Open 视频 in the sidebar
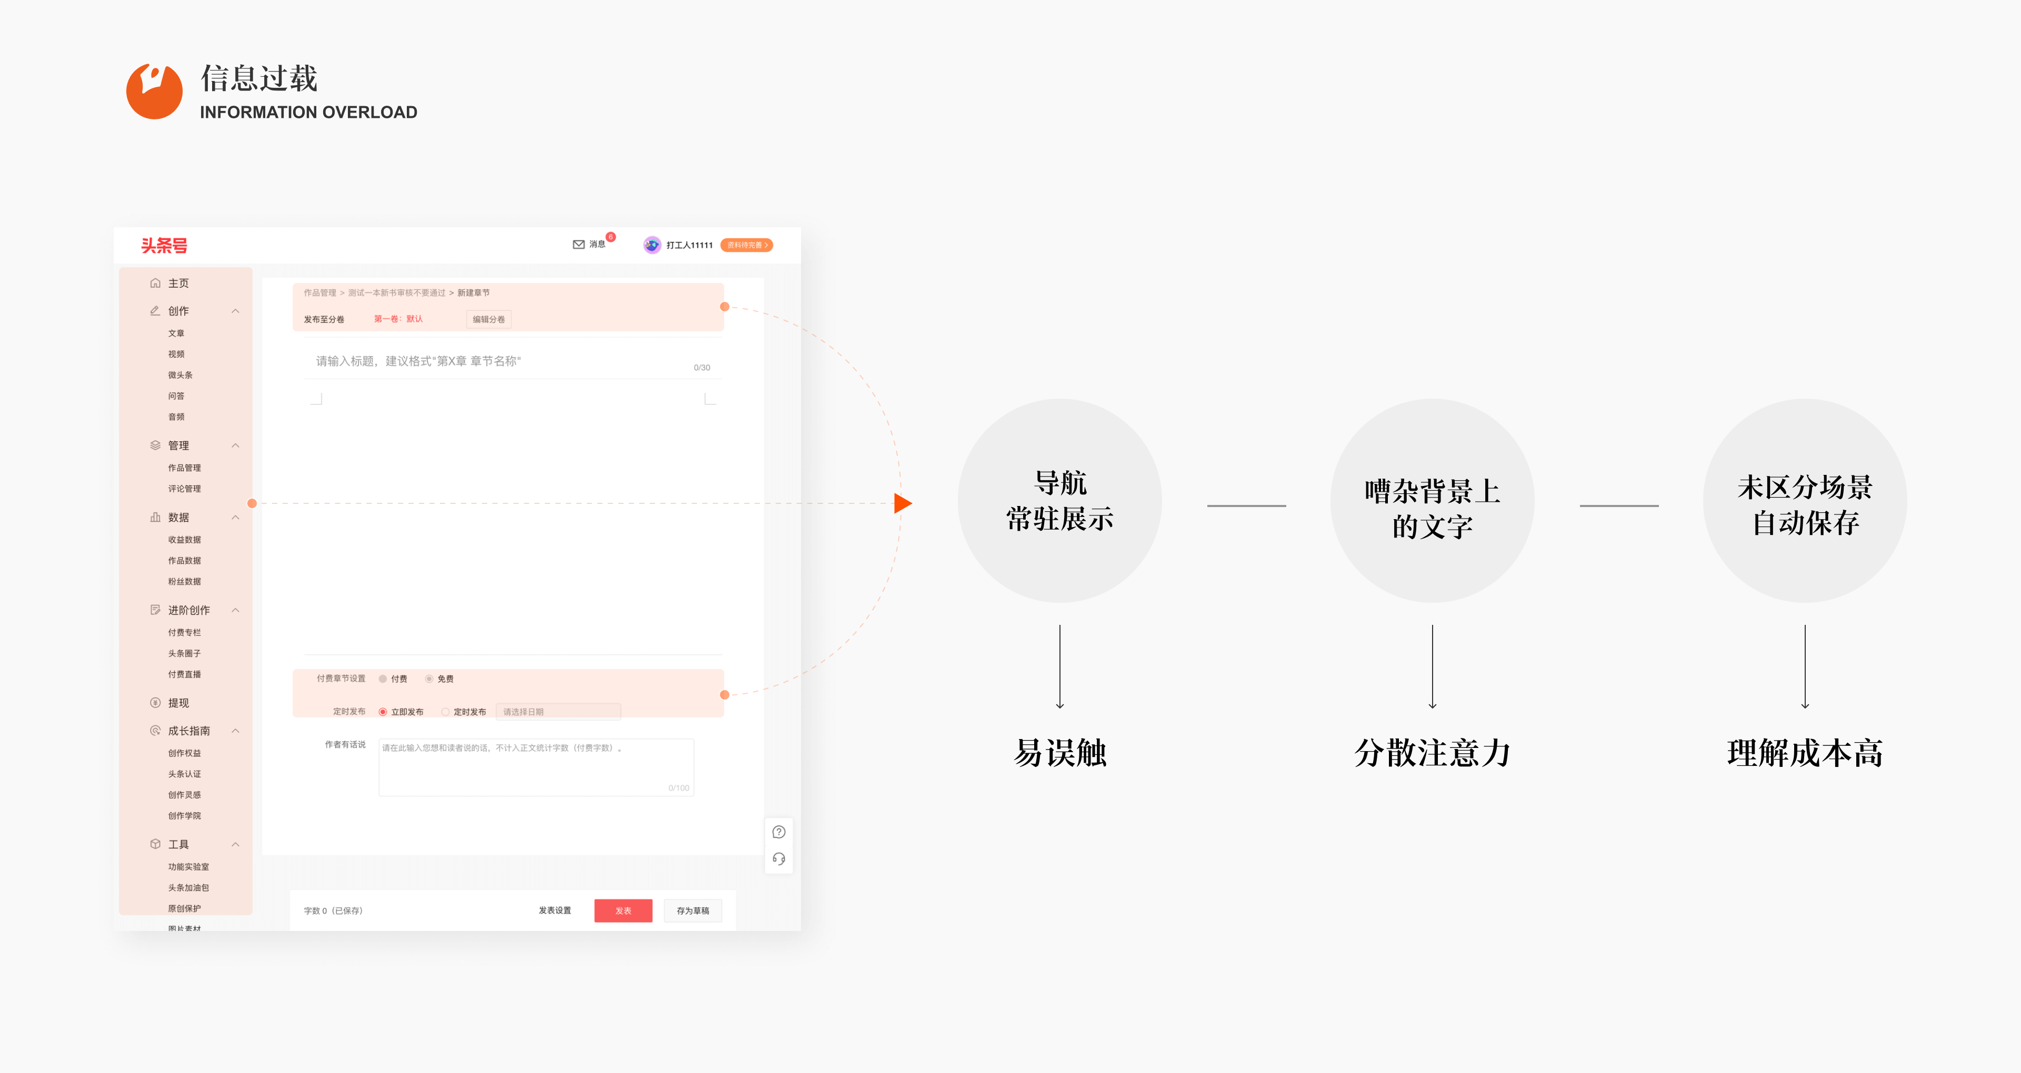Screen dimensions: 2021x1073 176,355
